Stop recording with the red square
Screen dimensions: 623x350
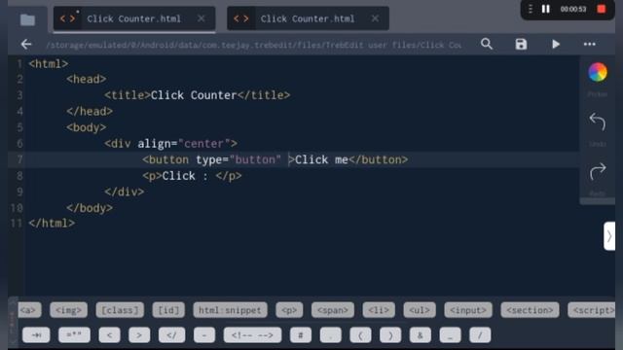[602, 9]
